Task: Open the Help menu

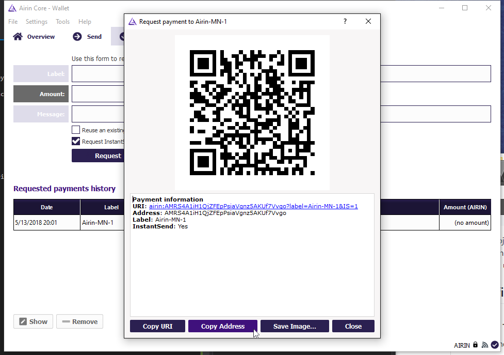Action: pos(85,22)
